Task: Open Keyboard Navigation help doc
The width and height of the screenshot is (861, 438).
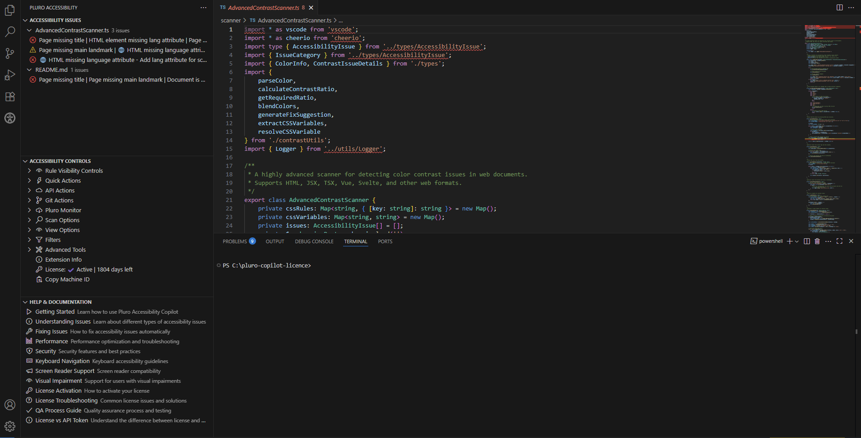Action: (117, 361)
